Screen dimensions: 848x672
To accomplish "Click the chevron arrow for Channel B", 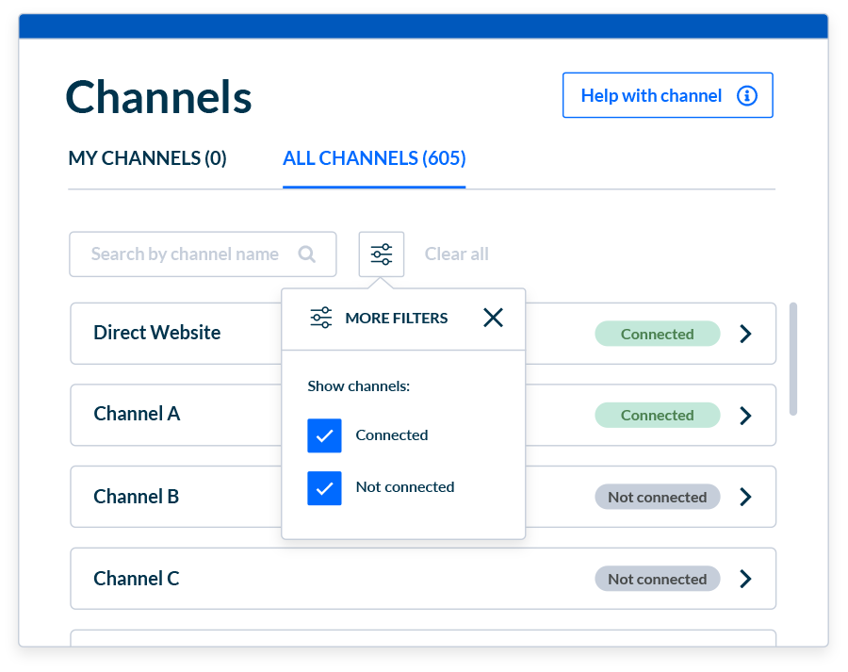I will tap(745, 497).
